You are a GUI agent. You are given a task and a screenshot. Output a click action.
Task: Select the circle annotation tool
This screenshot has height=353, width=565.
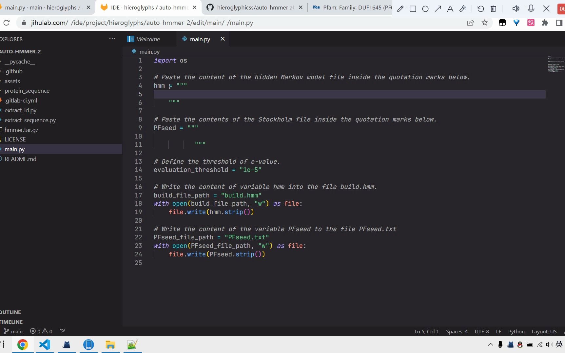(x=425, y=9)
